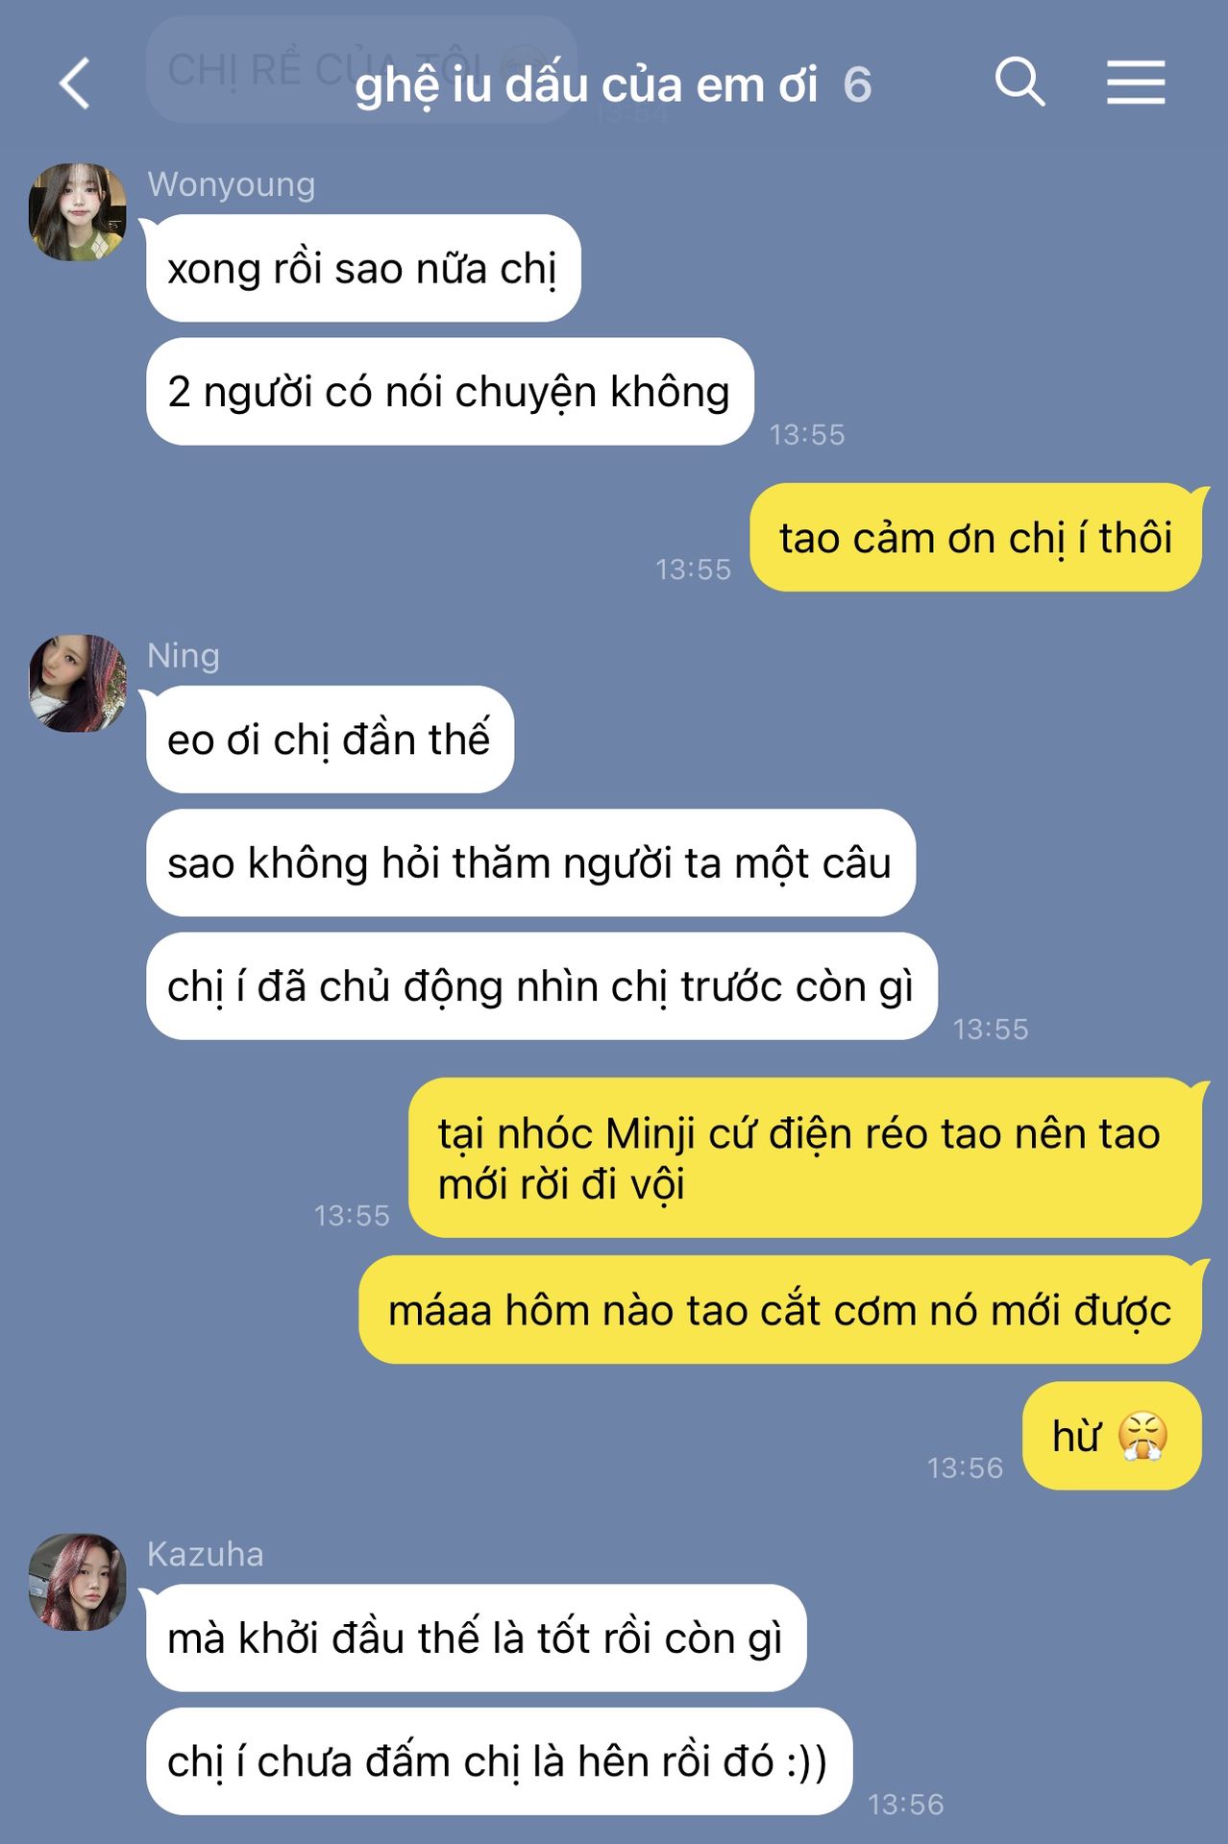This screenshot has height=1844, width=1228.
Task: Open Ning's profile avatar
Action: (78, 683)
